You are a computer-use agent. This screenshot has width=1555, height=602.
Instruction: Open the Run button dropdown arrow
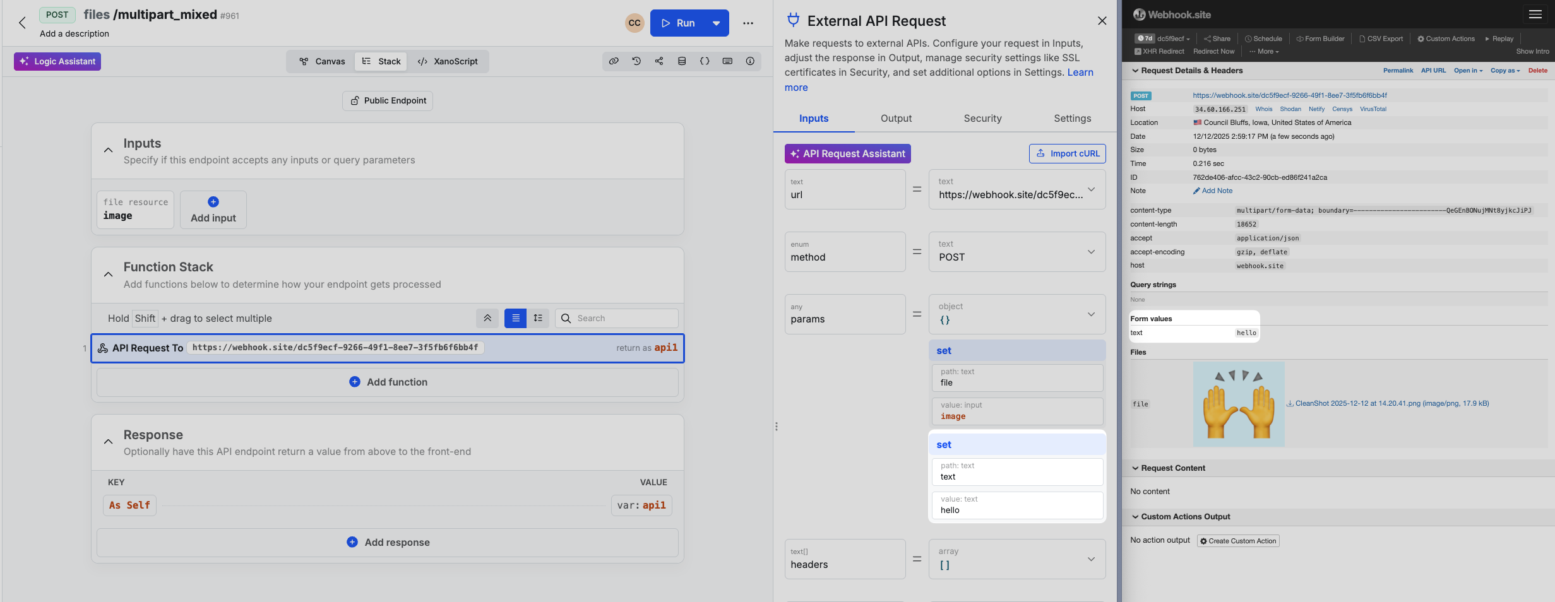tap(717, 23)
